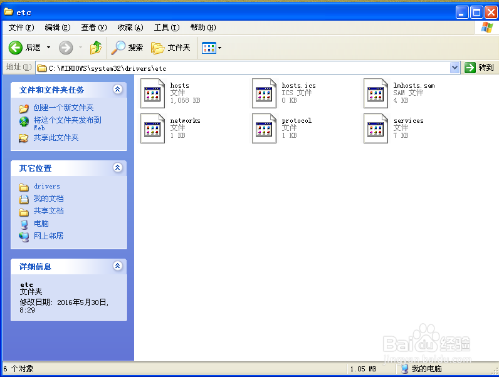Screen dimensions: 499x377
Task: Go back with the green Back arrow
Action: click(15, 48)
